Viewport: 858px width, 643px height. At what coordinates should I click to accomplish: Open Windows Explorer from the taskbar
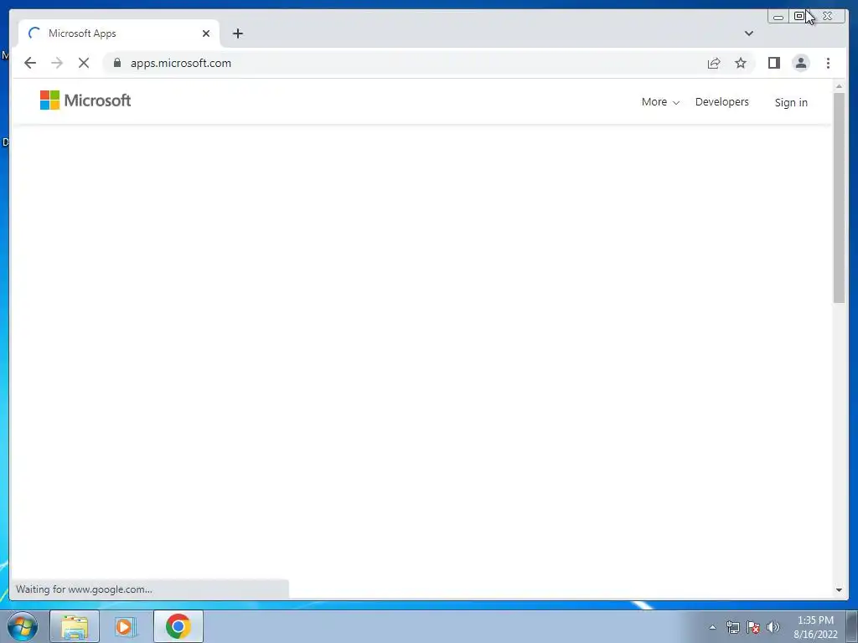click(x=75, y=626)
